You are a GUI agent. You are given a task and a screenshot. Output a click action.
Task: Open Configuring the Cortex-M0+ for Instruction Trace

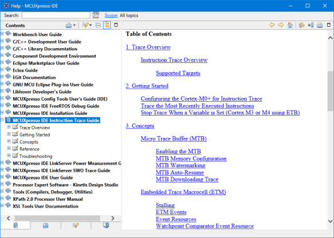click(x=201, y=98)
